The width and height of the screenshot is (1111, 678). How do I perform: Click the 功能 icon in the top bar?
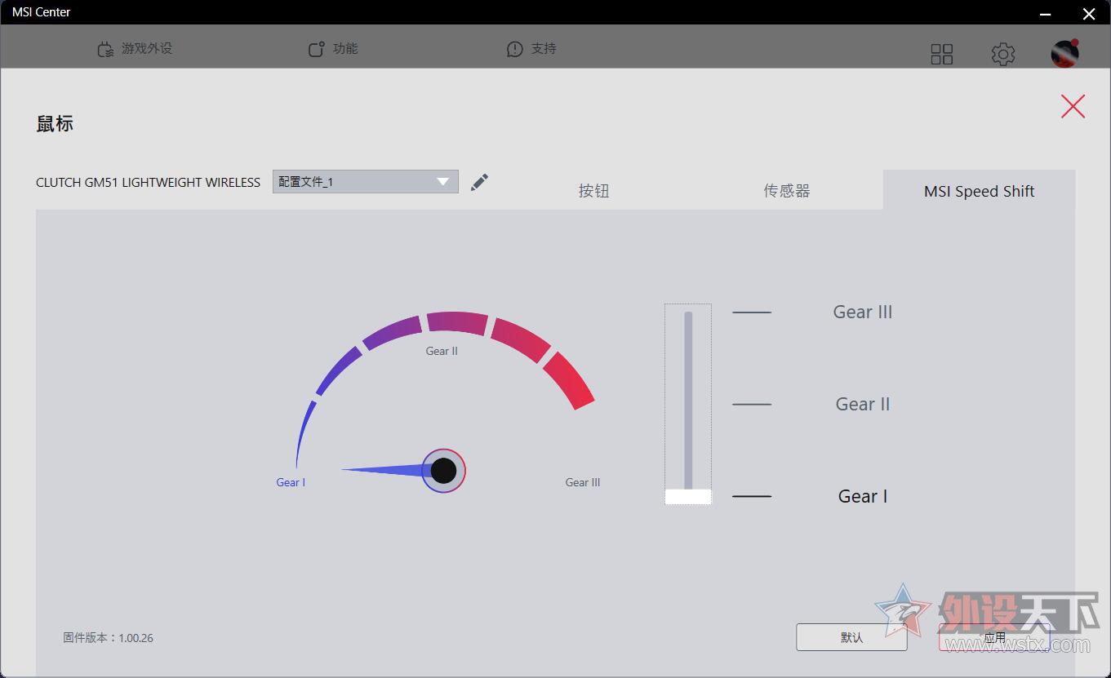pyautogui.click(x=316, y=50)
